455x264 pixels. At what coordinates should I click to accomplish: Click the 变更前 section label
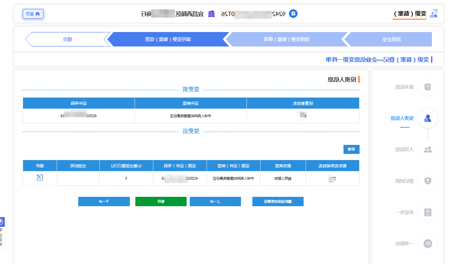(191, 89)
